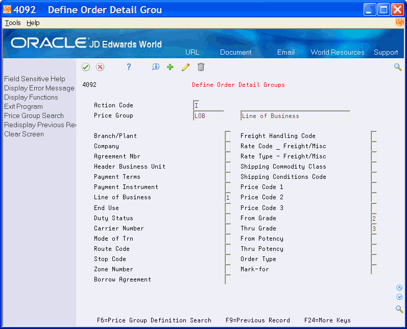Click the red X cancel icon
This screenshot has height=329, width=407.
[x=100, y=67]
